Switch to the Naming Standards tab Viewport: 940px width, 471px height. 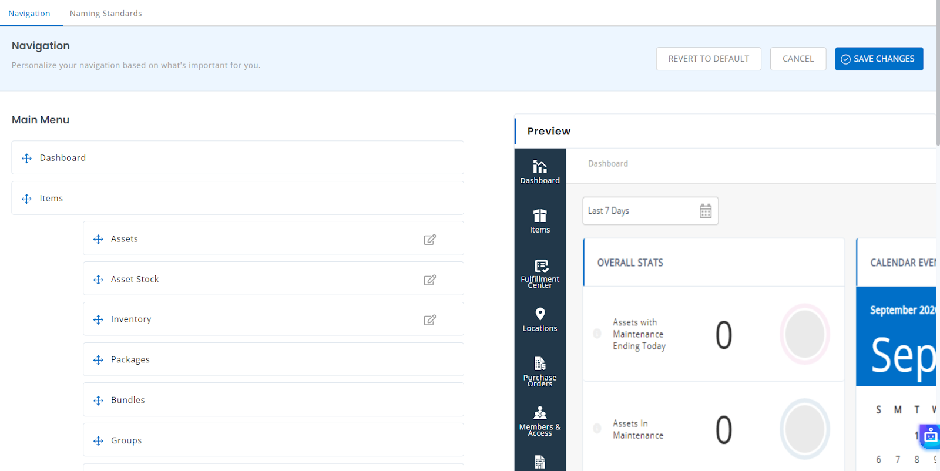pyautogui.click(x=106, y=13)
